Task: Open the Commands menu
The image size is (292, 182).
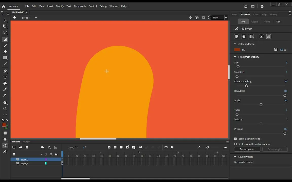Action: (x=80, y=6)
